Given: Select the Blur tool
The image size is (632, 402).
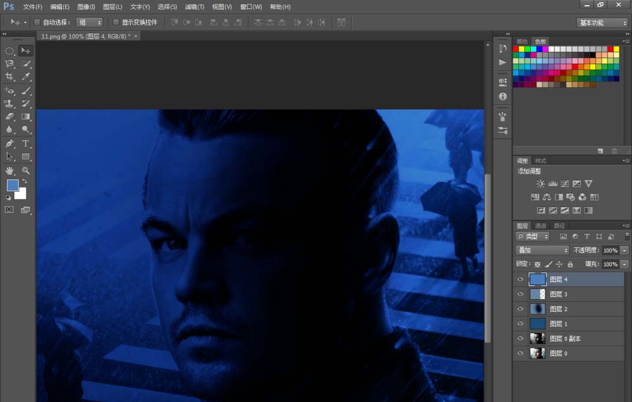Looking at the screenshot, I should point(9,129).
